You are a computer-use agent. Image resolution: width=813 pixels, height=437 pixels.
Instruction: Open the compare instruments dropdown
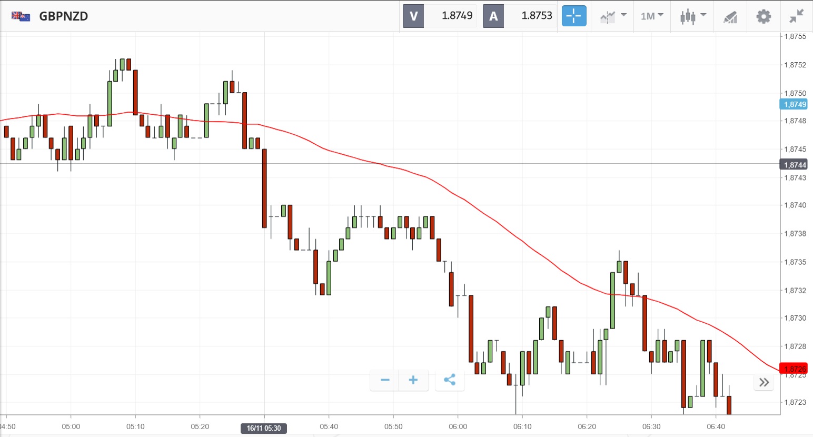613,16
